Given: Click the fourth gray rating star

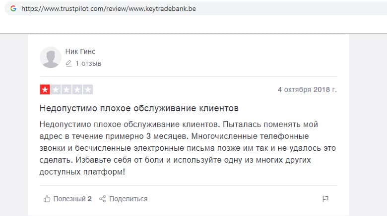Looking at the screenshot, I should (x=77, y=90).
